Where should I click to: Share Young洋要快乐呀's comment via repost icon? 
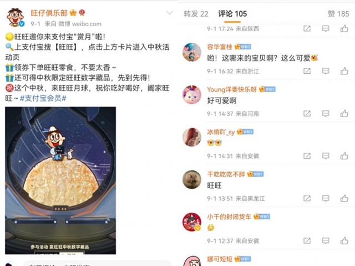click(307, 113)
